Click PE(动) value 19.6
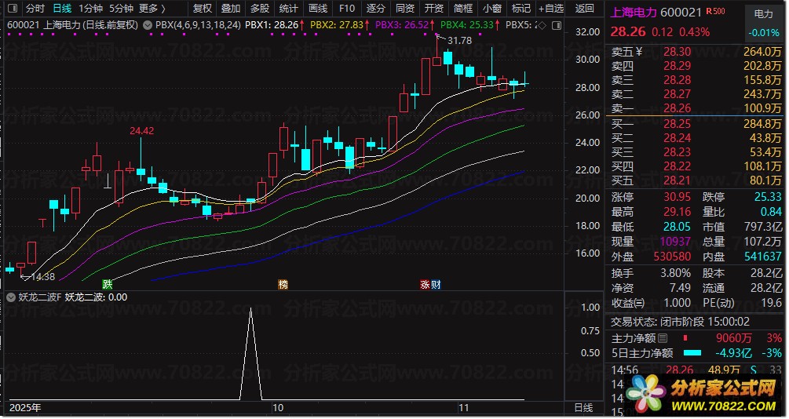Viewport: 789px width, 419px height. [x=772, y=304]
